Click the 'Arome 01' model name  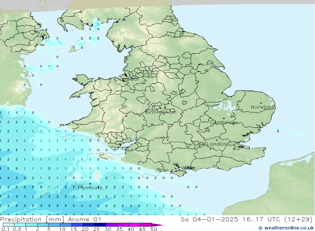pyautogui.click(x=84, y=219)
